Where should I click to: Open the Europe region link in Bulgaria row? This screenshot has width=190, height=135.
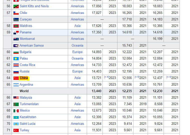tap(77, 52)
